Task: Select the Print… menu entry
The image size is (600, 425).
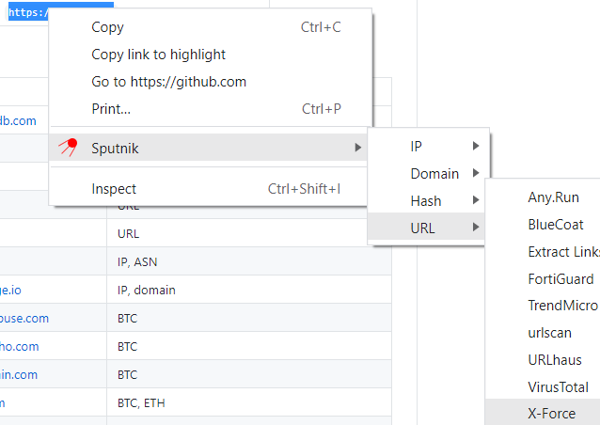Action: [x=111, y=109]
